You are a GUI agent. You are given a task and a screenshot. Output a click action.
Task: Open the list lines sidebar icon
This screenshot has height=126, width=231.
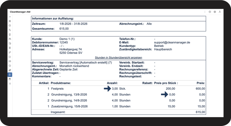10,84
